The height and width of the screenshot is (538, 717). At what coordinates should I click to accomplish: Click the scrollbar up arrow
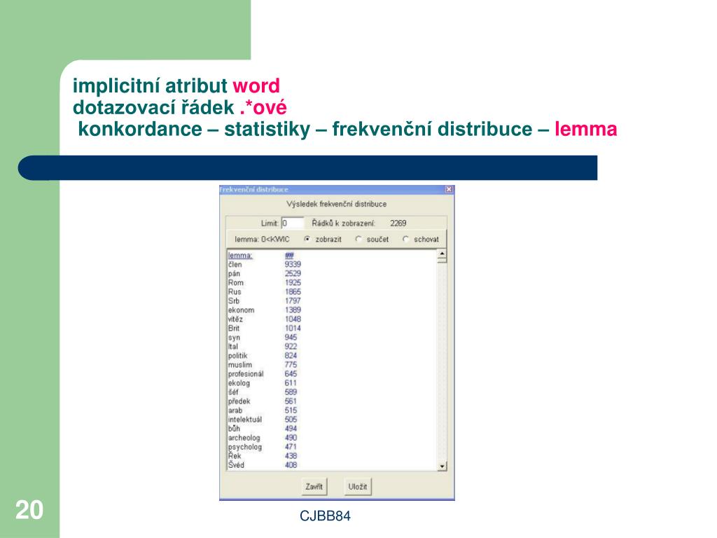(442, 254)
